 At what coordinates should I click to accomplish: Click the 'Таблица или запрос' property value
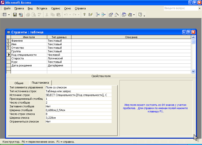[79, 91]
